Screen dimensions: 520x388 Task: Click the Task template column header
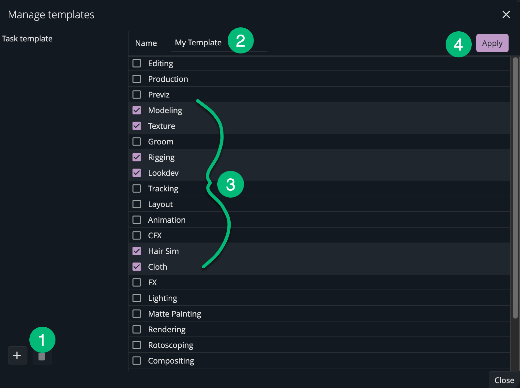[x=64, y=38]
